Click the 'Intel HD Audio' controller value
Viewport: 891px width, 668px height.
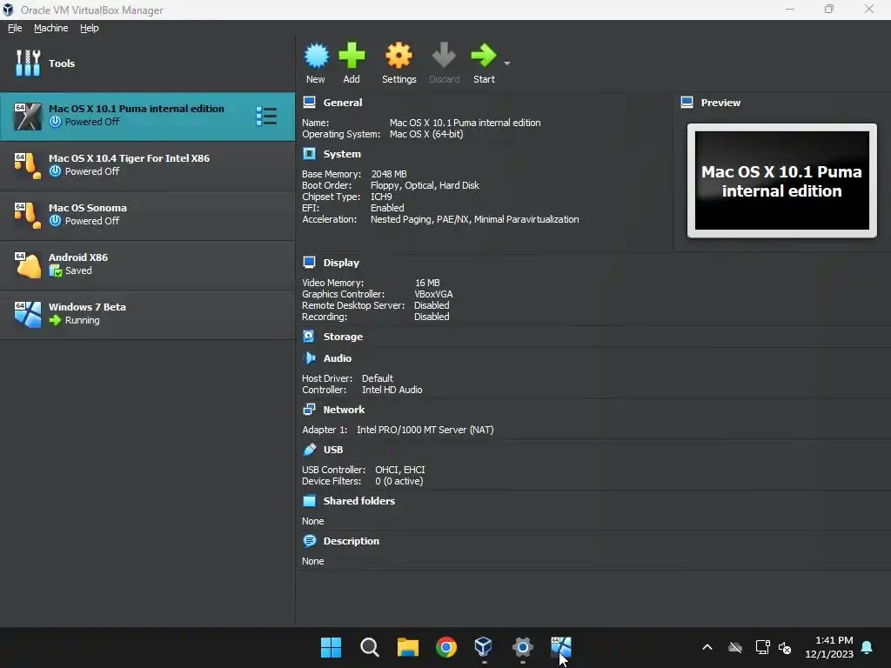(392, 390)
